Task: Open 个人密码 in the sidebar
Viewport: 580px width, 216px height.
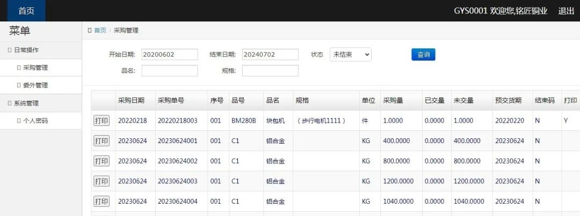Action: point(35,121)
